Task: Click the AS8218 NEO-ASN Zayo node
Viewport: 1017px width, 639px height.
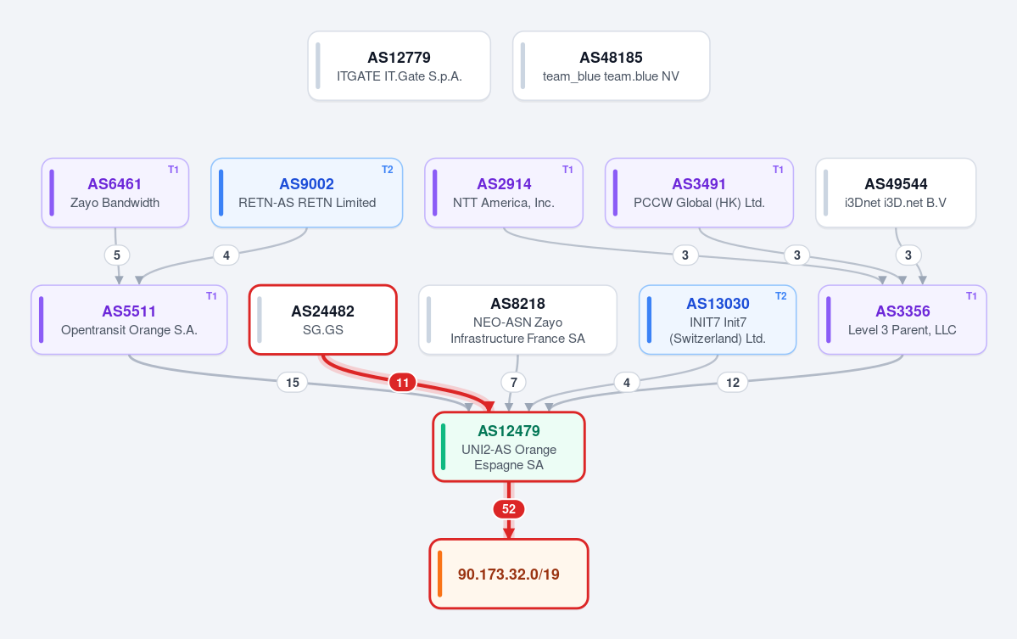Action: 517,320
